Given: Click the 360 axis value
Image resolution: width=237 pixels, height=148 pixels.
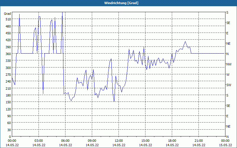Looking at the screenshot, I should 8,54.
